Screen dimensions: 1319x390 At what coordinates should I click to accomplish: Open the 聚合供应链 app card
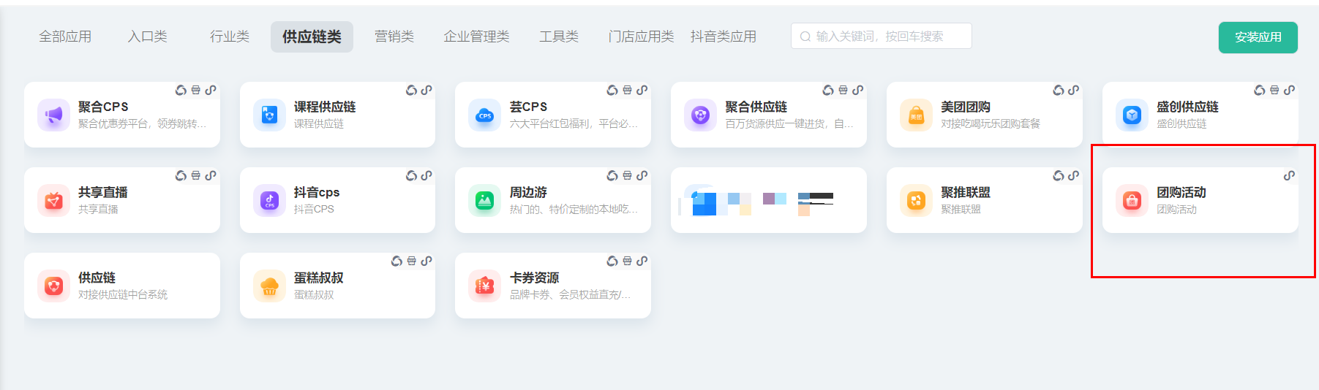pos(769,115)
